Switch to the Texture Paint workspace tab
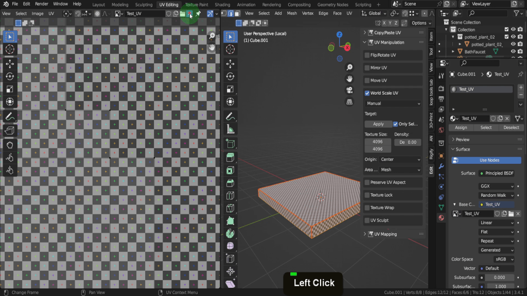 click(196, 5)
